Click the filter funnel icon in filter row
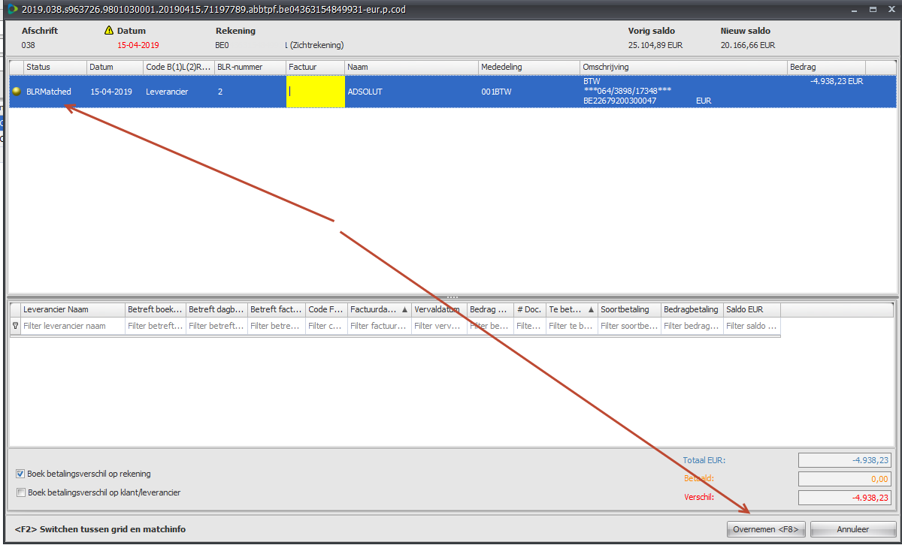902x545 pixels. pyautogui.click(x=15, y=326)
